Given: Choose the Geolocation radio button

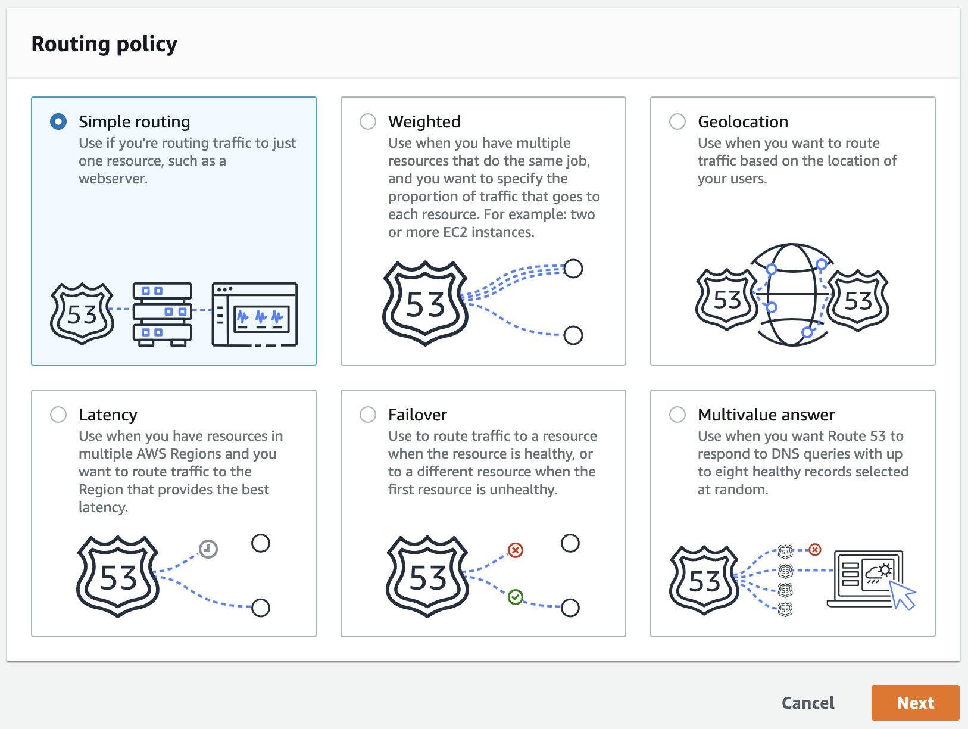Looking at the screenshot, I should [677, 121].
